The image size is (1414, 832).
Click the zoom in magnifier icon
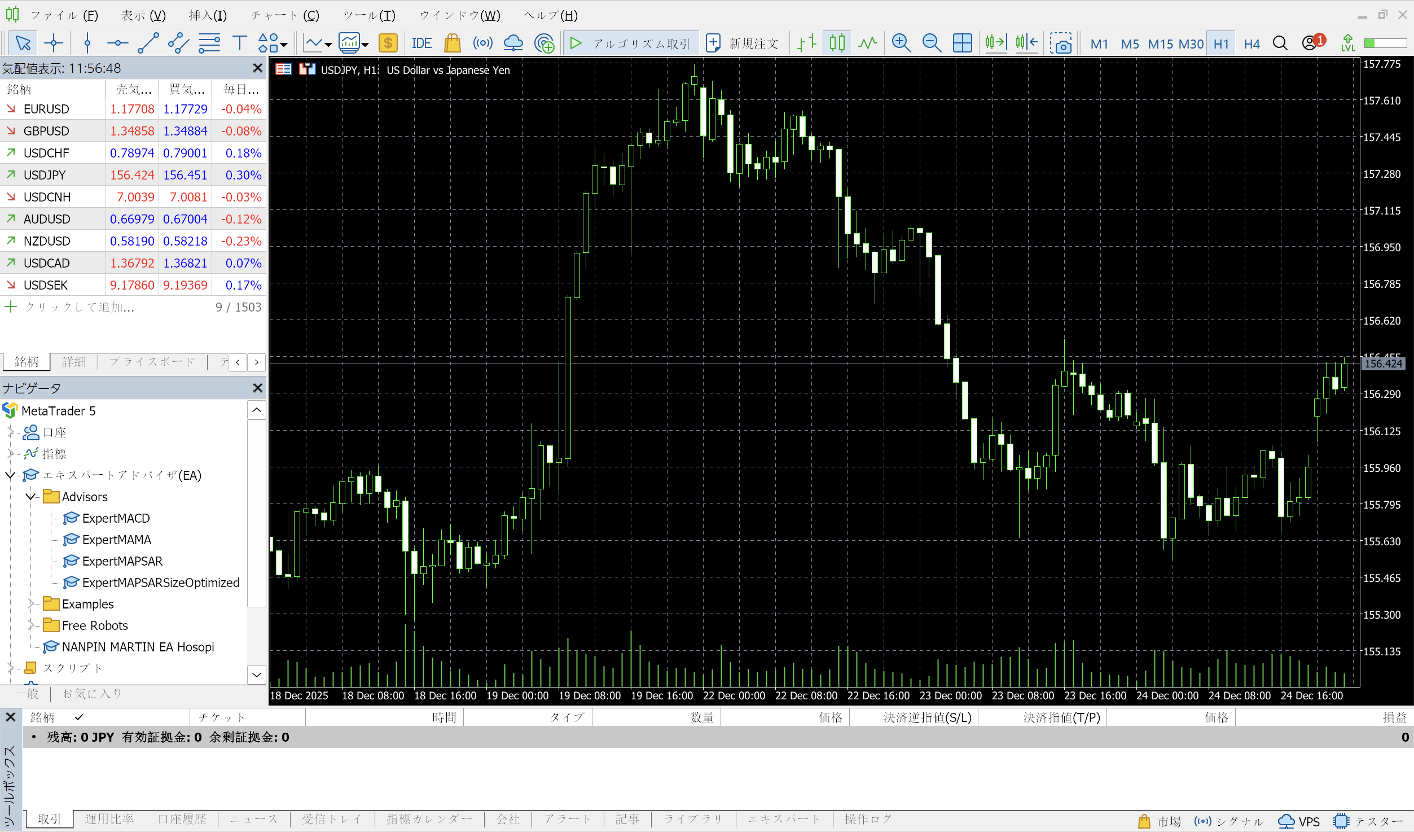[901, 43]
